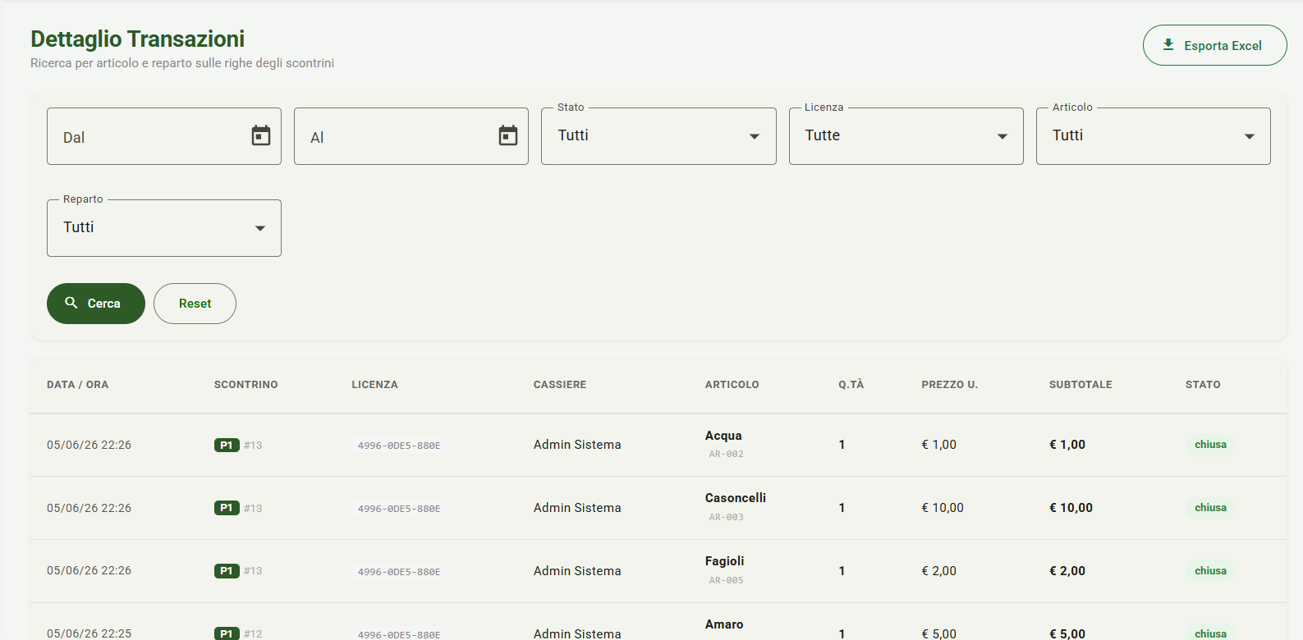Click the chiusa status chip for Acqua

[x=1210, y=445]
